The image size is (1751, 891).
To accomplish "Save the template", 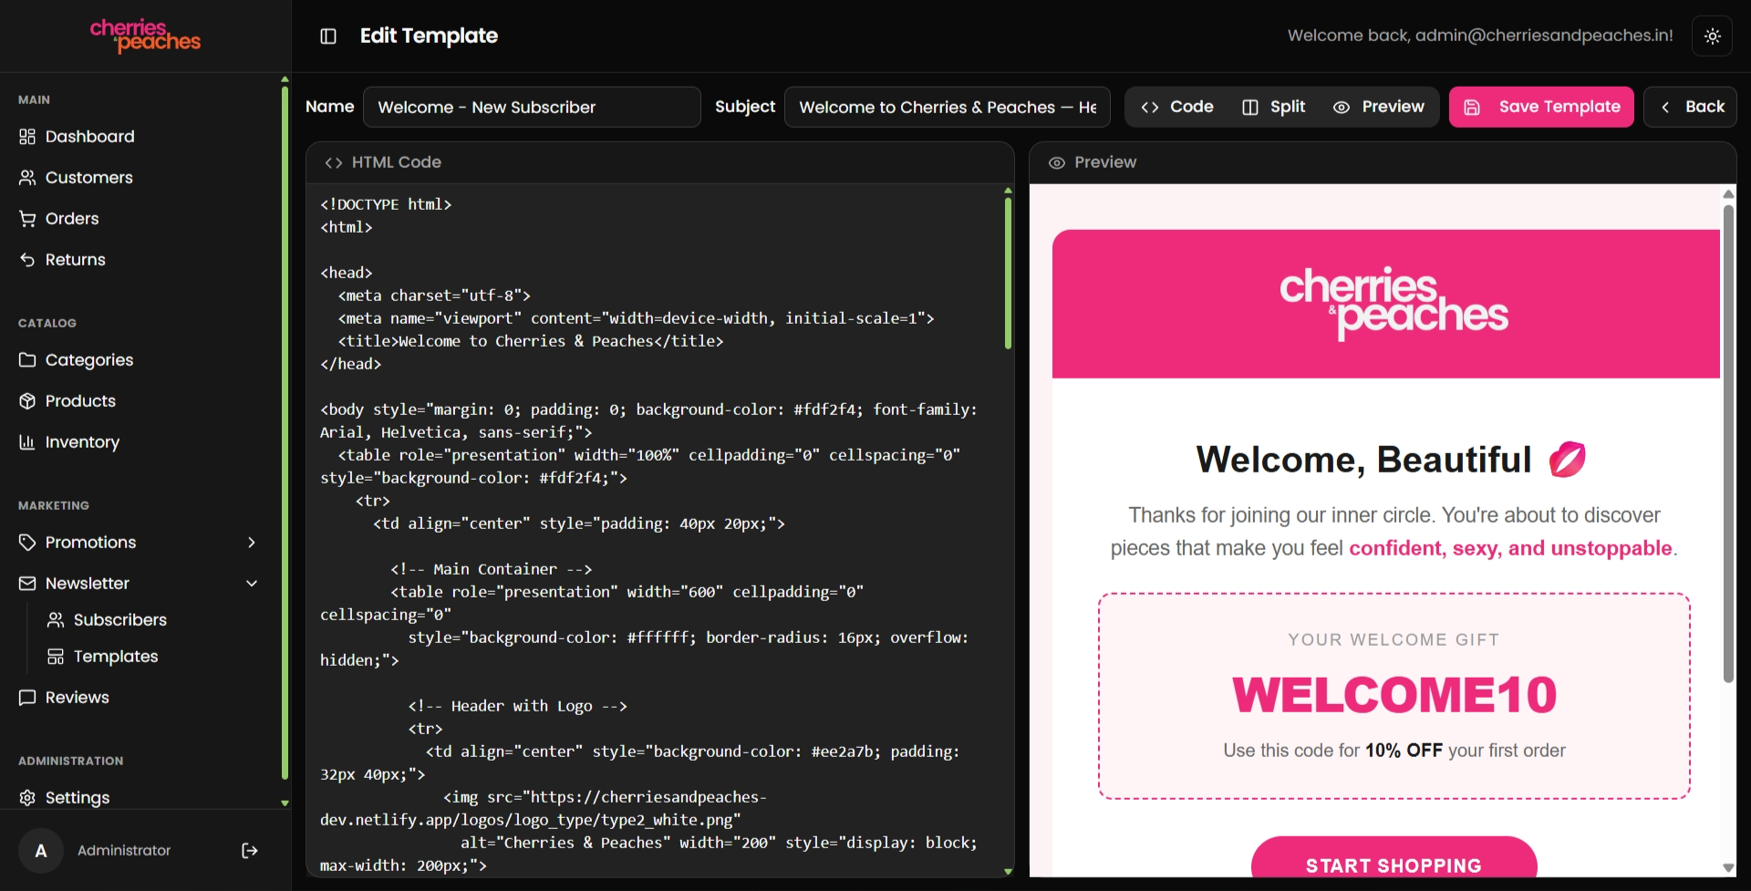I will (x=1541, y=107).
